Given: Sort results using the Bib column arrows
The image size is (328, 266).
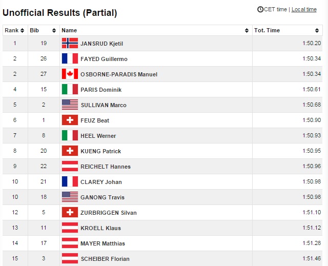Looking at the screenshot, I should pos(56,31).
